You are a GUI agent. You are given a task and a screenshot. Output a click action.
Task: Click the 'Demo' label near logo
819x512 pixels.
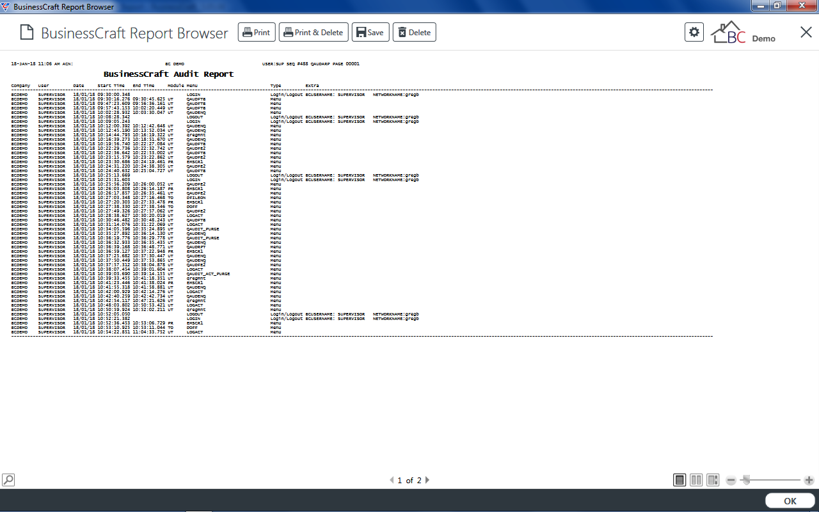(763, 38)
